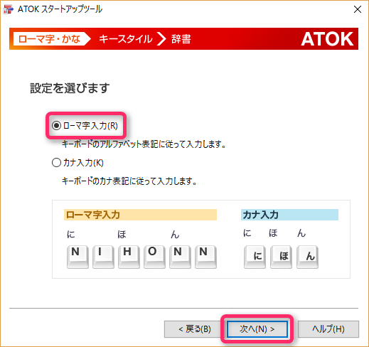
Task: Click the ATOK logo in the banner
Action: pyautogui.click(x=327, y=39)
